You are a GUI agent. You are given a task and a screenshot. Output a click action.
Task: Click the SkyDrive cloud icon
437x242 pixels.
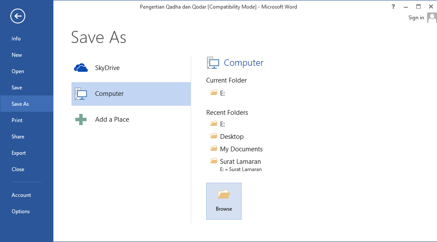tap(81, 68)
